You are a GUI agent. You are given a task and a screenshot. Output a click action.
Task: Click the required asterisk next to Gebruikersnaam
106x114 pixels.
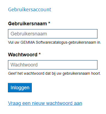pyautogui.click(x=49, y=23)
